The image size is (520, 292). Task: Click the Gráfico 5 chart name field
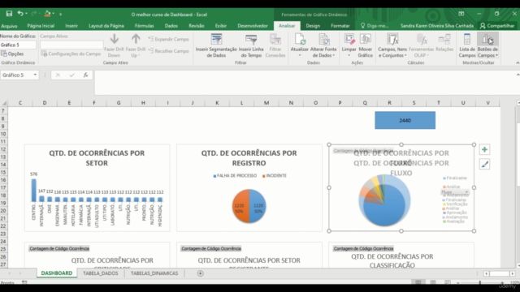tap(18, 45)
